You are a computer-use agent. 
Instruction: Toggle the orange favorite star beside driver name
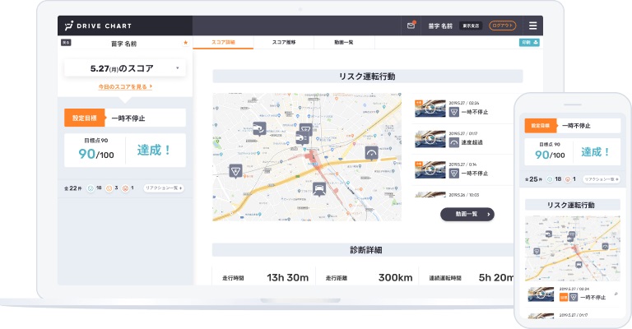[185, 43]
